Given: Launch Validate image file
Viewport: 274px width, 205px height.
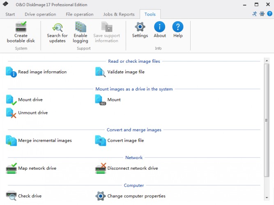Looking at the screenshot, I should (126, 72).
